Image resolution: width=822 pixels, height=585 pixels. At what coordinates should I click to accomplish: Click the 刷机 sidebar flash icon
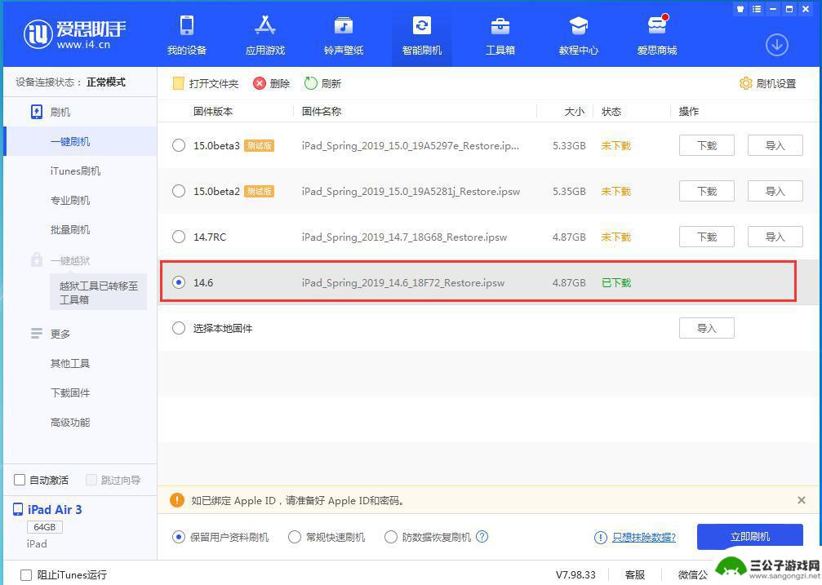pos(37,112)
